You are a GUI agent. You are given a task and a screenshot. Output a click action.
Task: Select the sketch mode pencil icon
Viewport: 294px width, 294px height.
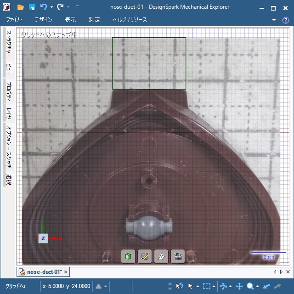pyautogui.click(x=145, y=256)
